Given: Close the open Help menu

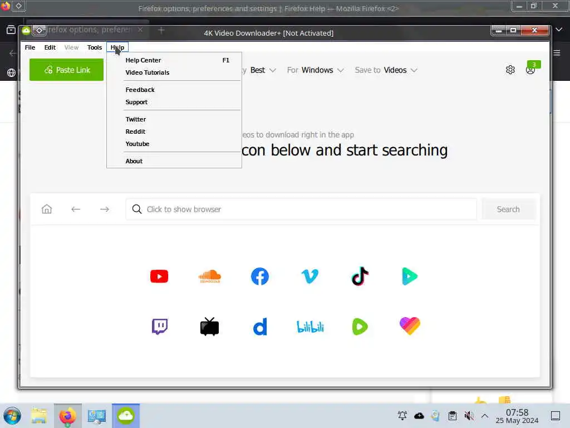Looking at the screenshot, I should click(x=117, y=47).
